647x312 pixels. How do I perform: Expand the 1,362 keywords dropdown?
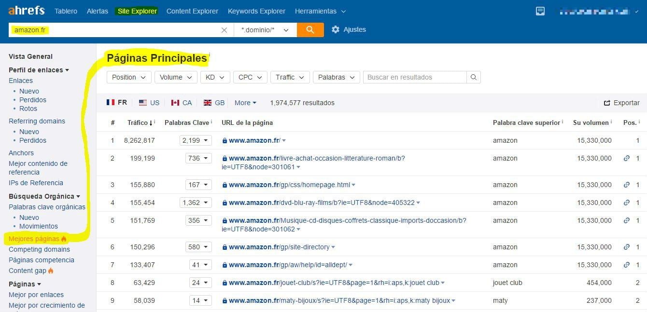(196, 203)
